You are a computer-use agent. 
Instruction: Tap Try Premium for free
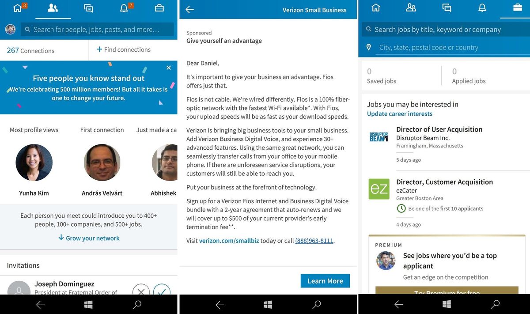(447, 292)
